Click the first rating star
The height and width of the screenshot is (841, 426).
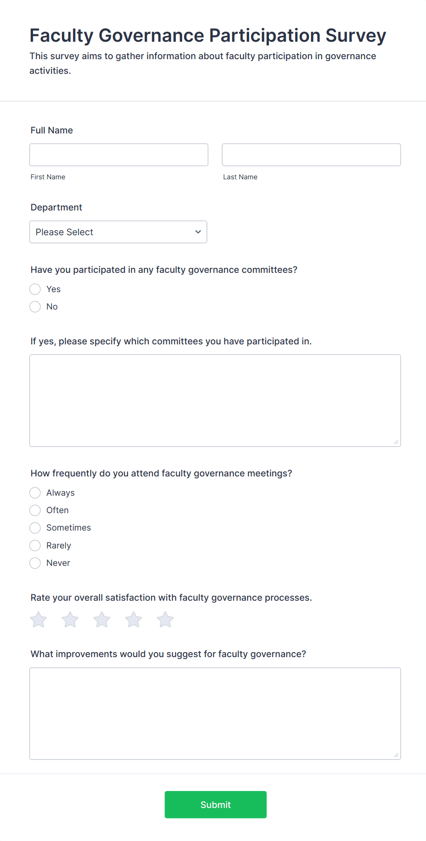(38, 620)
